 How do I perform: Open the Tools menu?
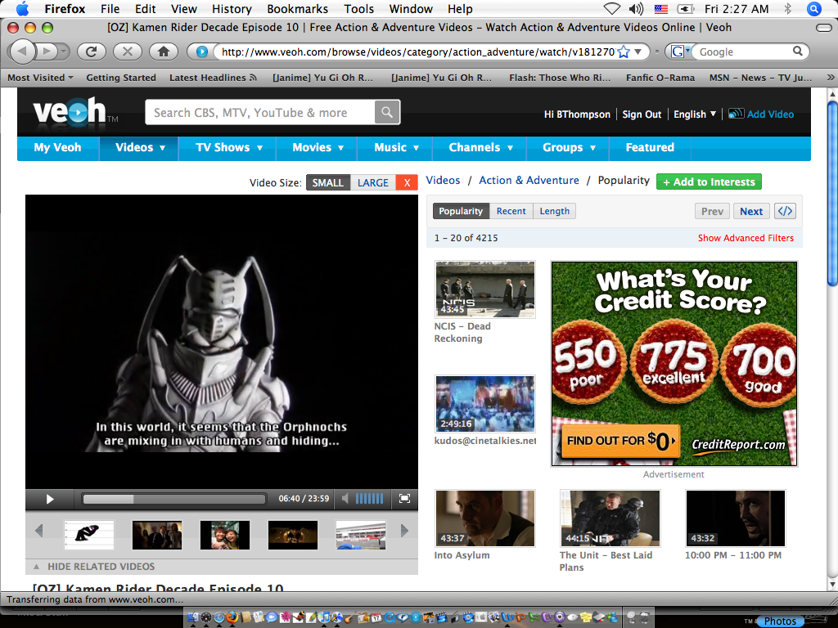point(358,8)
